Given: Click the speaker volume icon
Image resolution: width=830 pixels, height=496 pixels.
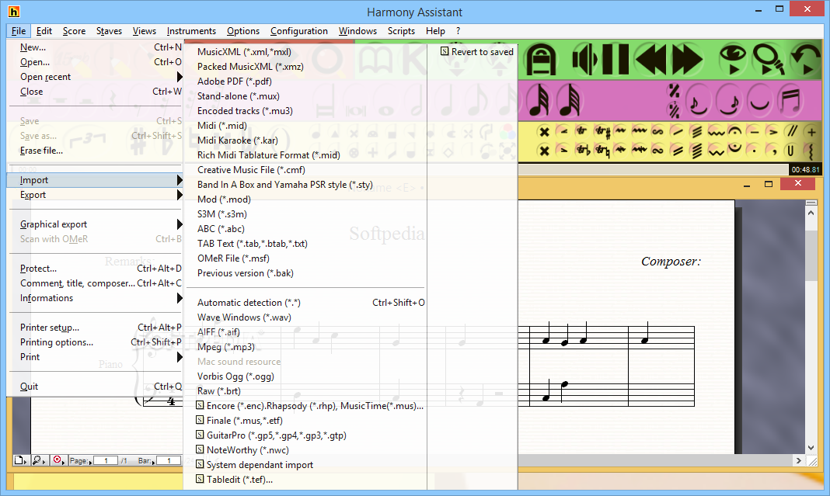Looking at the screenshot, I should tap(585, 59).
